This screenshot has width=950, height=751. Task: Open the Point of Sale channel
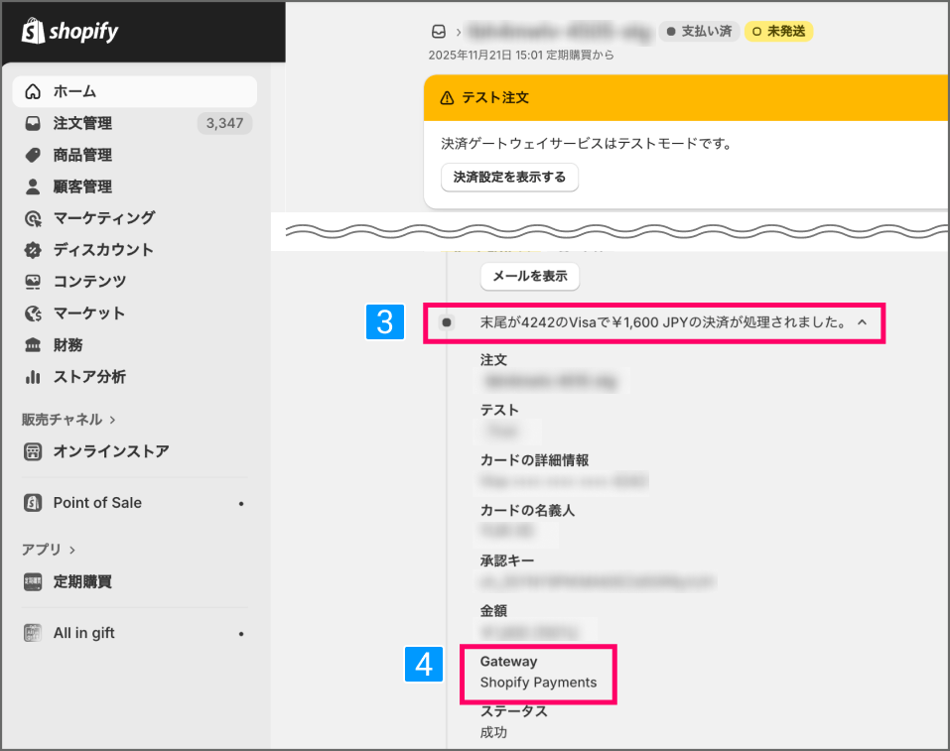[97, 503]
